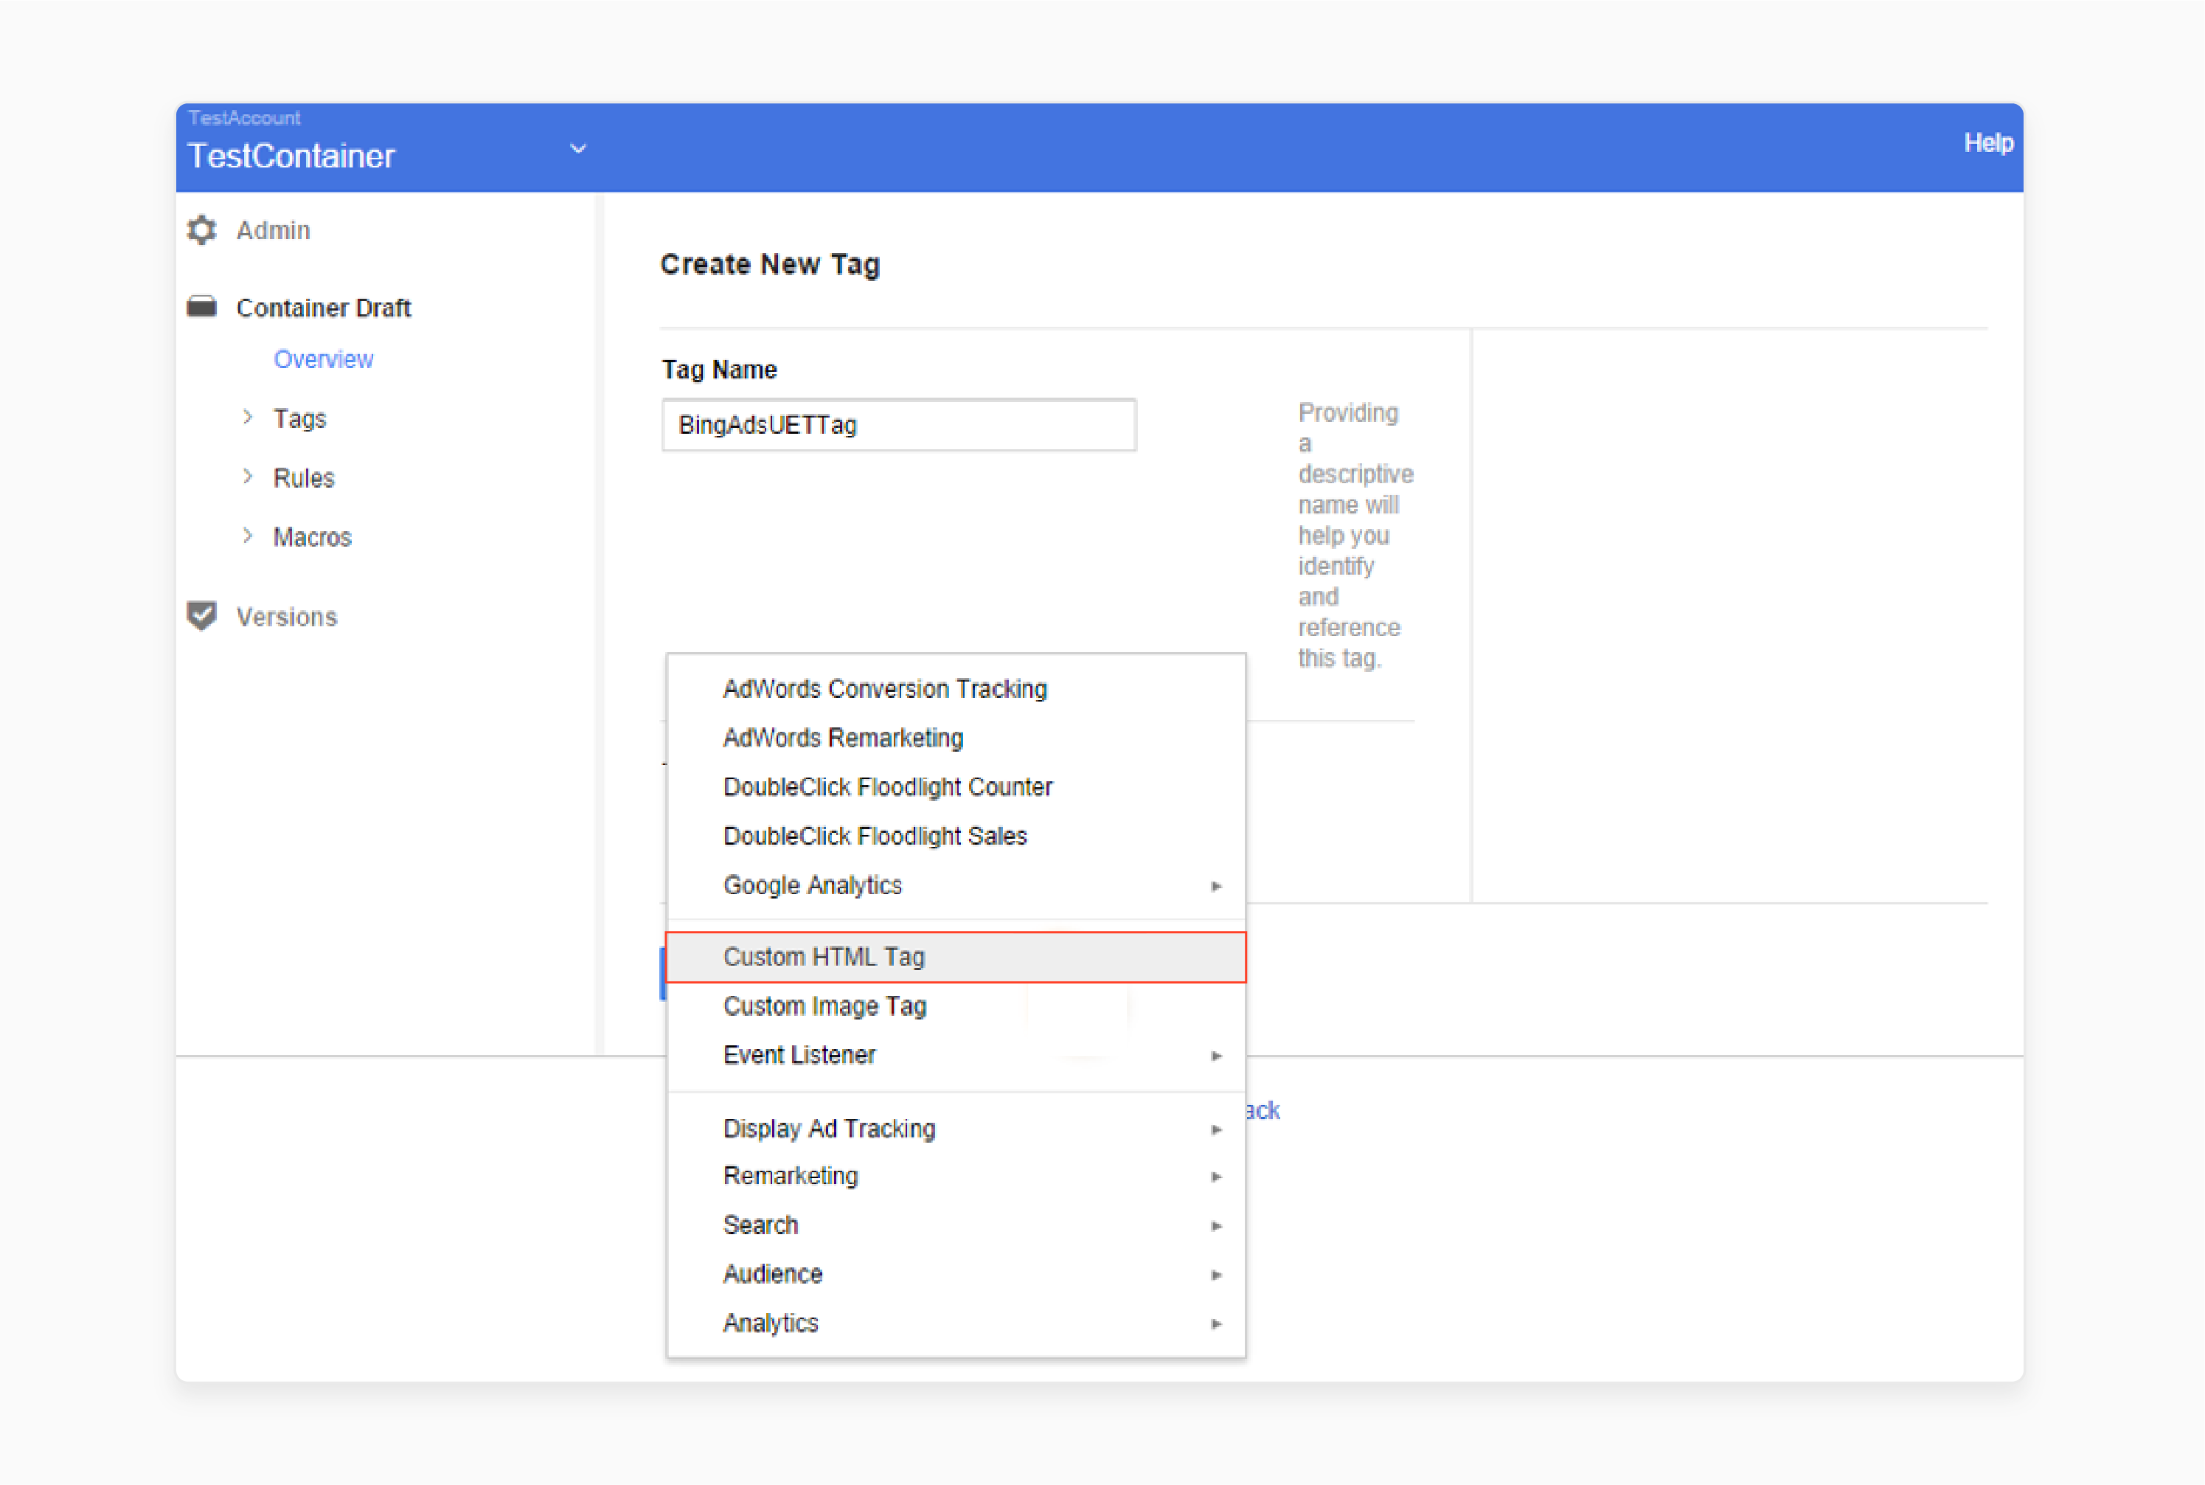Select the Rules tree item icon

tap(249, 477)
